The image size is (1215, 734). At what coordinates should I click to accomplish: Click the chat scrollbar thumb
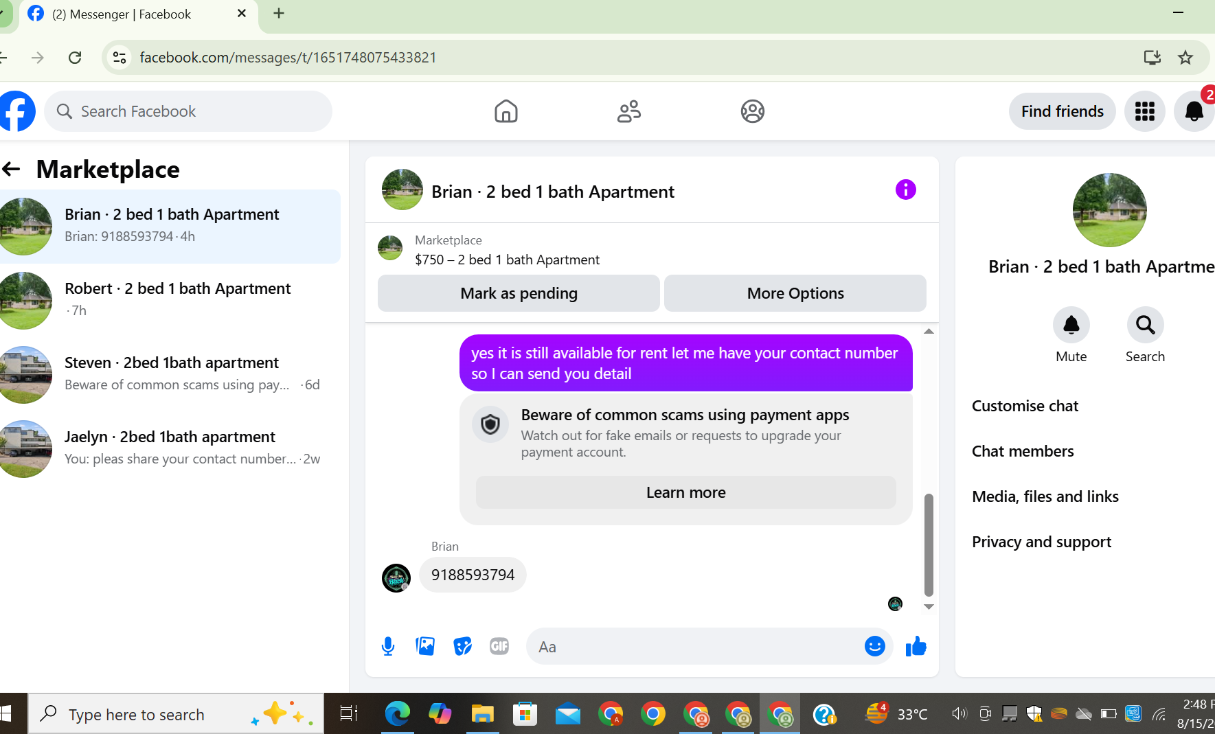[x=929, y=544]
